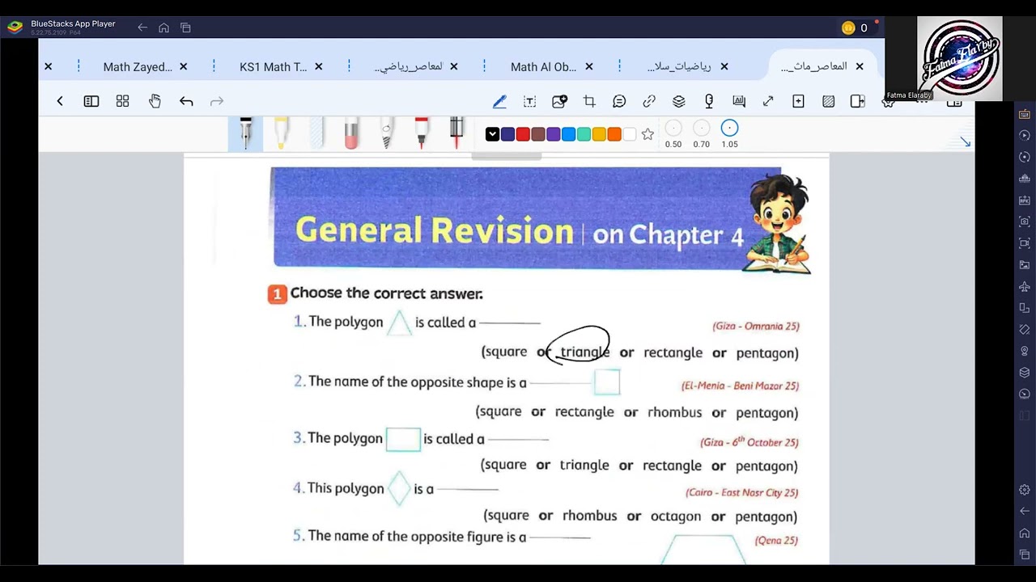Enter full screen with the diagonal arrows icon

point(768,101)
